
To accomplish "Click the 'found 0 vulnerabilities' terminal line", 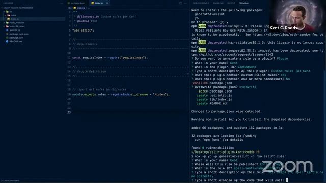I will coord(212,148).
